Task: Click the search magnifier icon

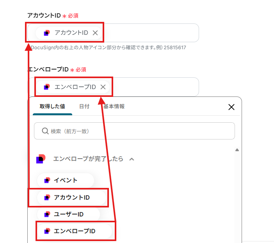Action: pos(45,131)
